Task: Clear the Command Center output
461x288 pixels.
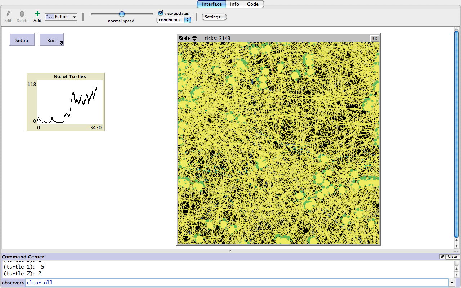Action: (x=453, y=257)
